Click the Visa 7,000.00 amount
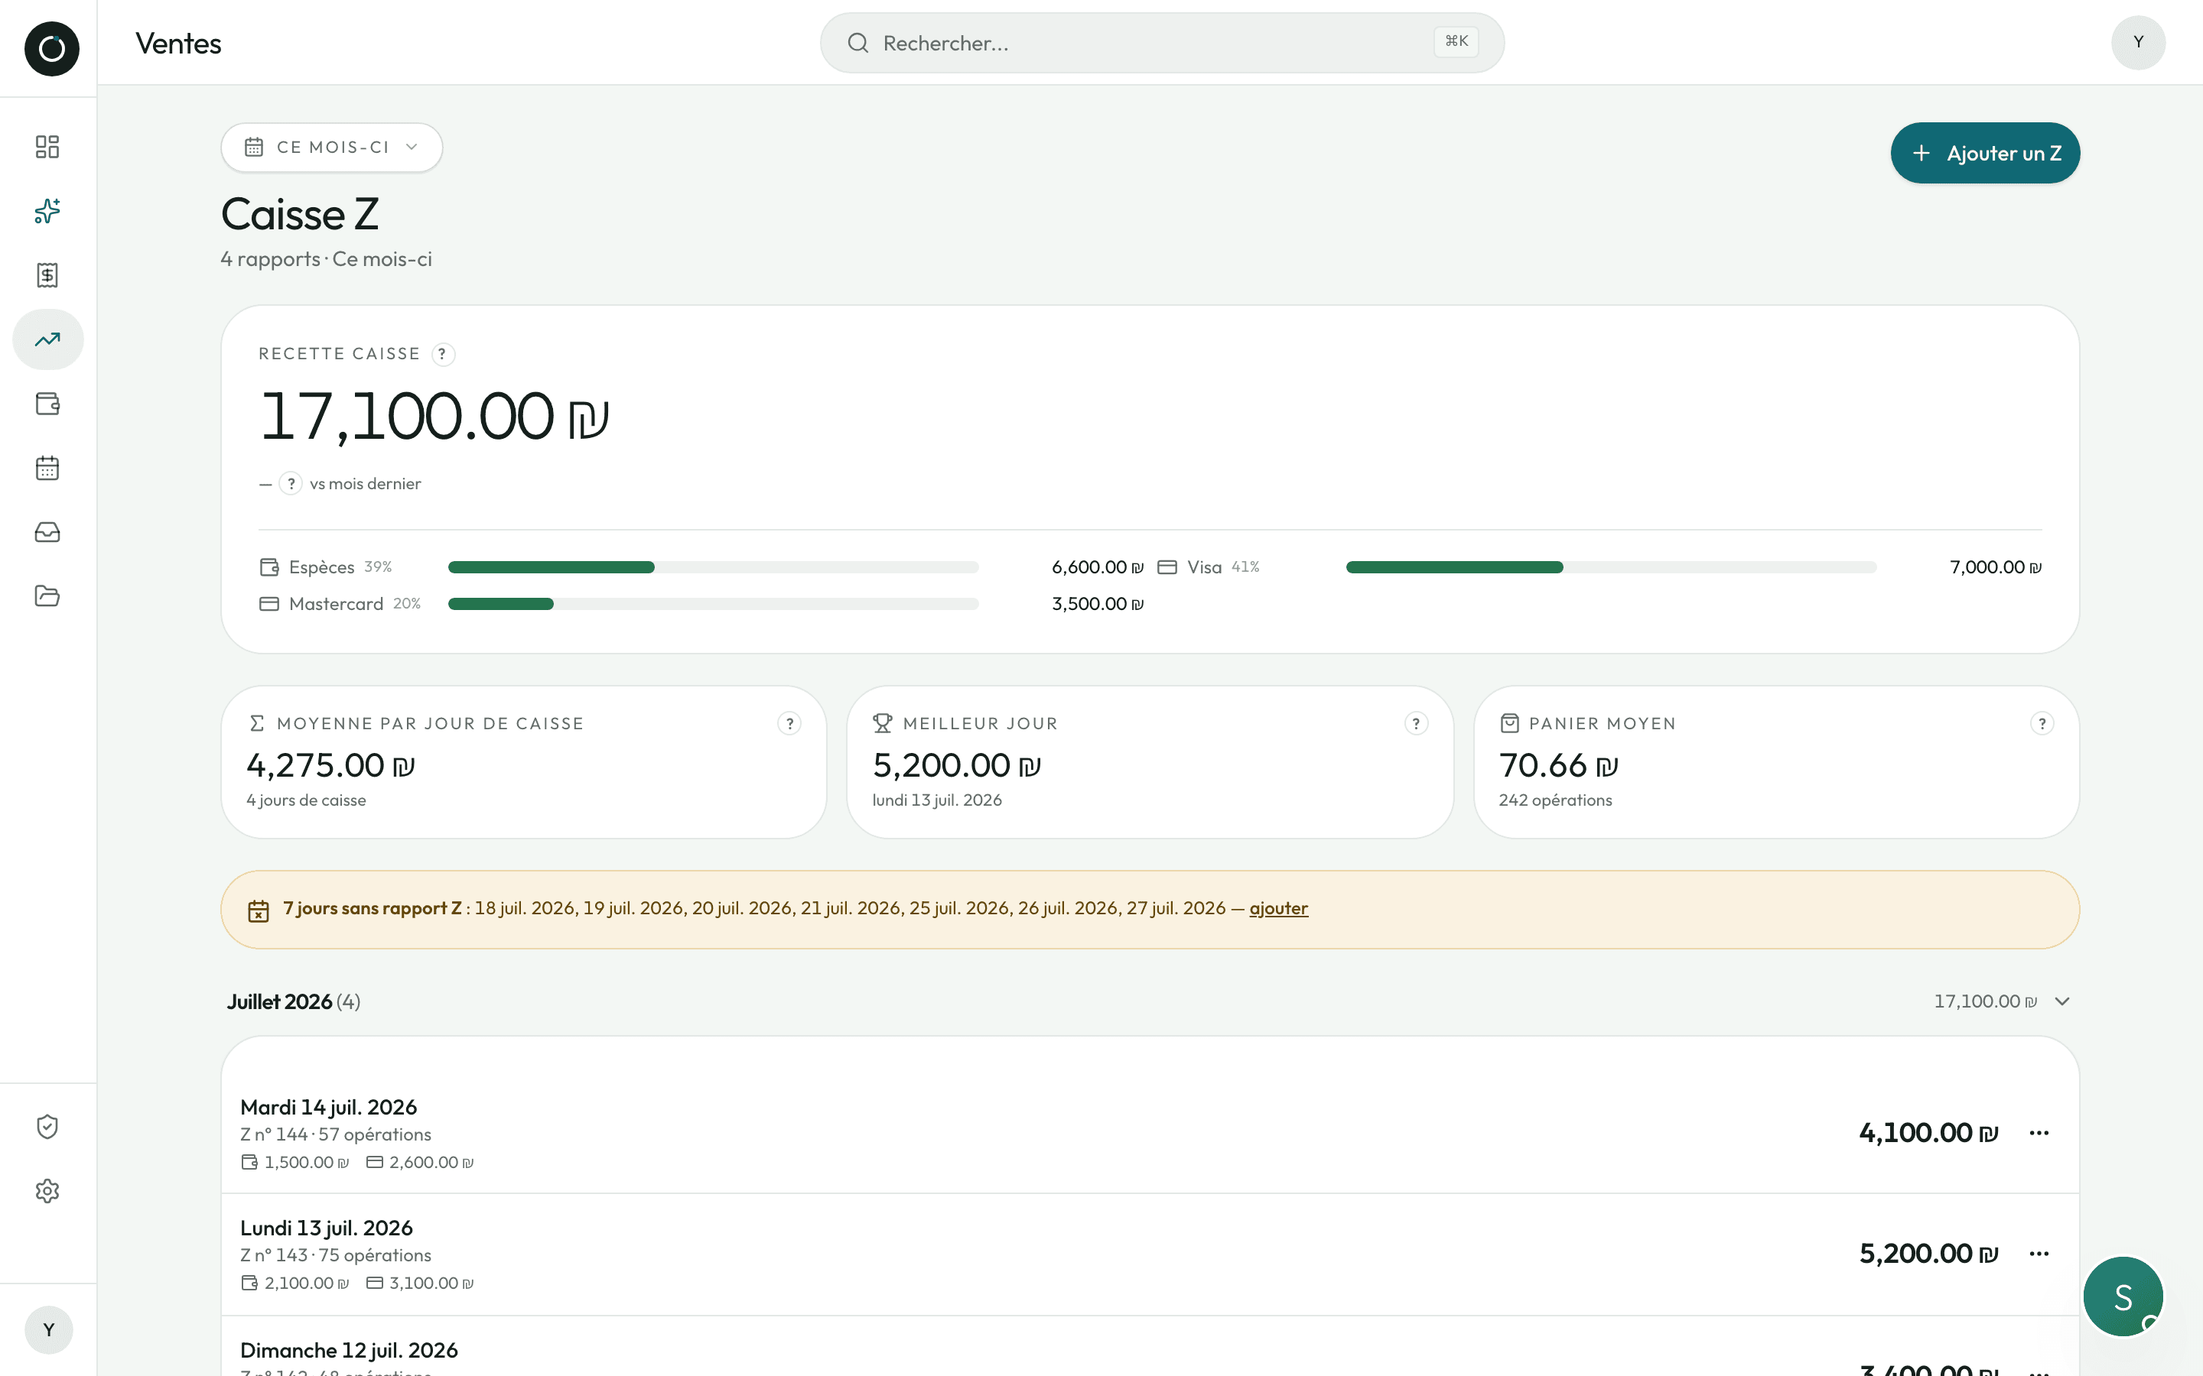The width and height of the screenshot is (2203, 1376). pyautogui.click(x=1996, y=567)
